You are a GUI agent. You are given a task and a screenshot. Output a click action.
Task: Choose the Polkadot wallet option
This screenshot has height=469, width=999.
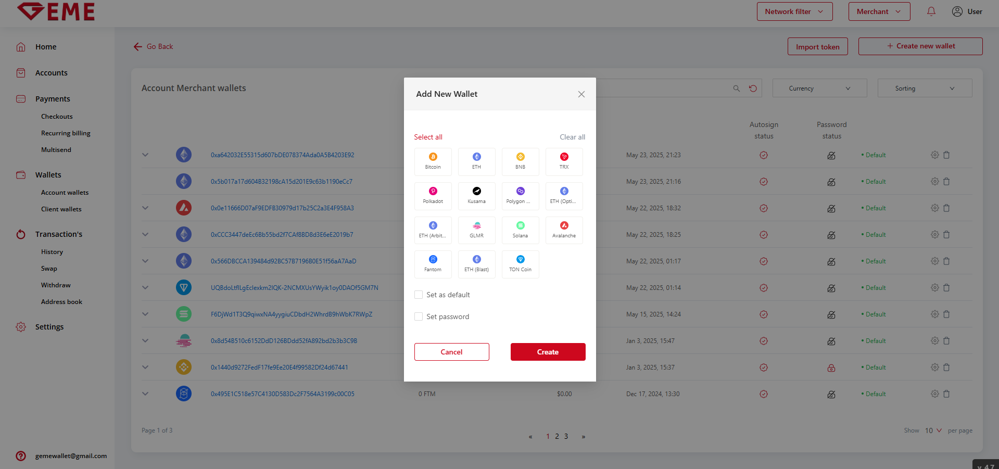(x=433, y=196)
